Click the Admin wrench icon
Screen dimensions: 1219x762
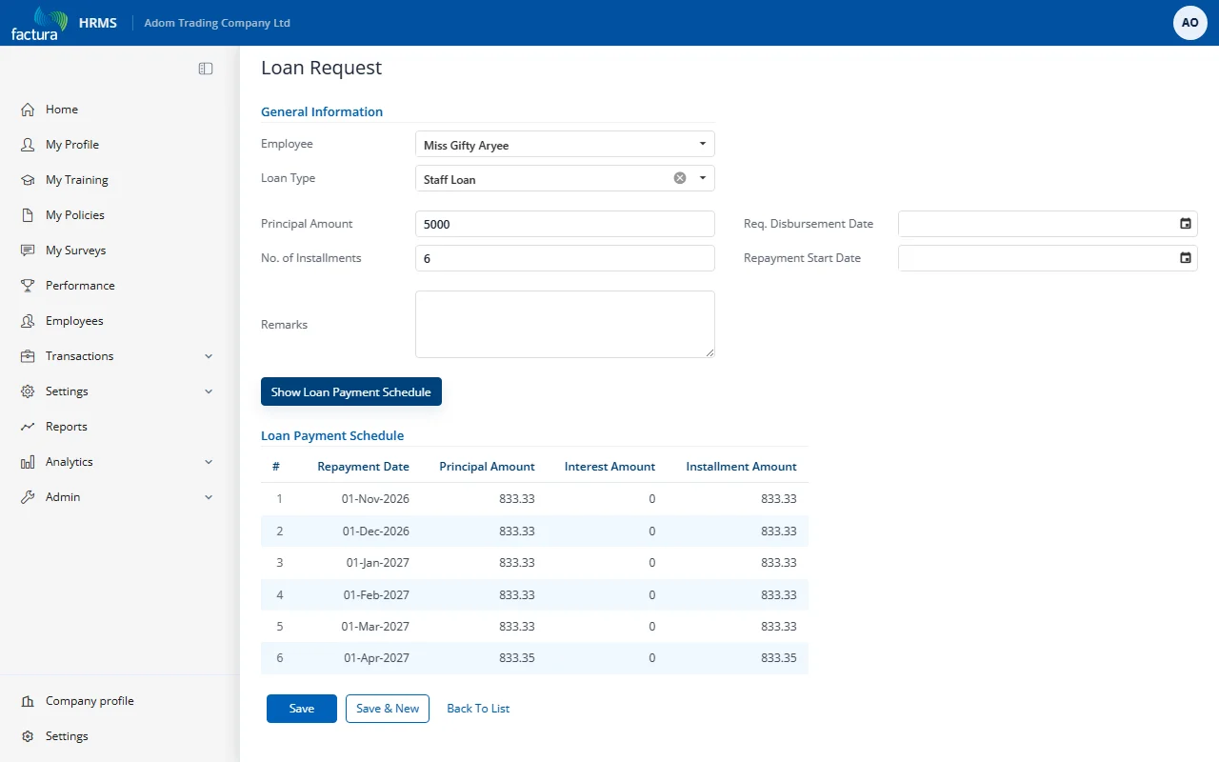pos(28,497)
